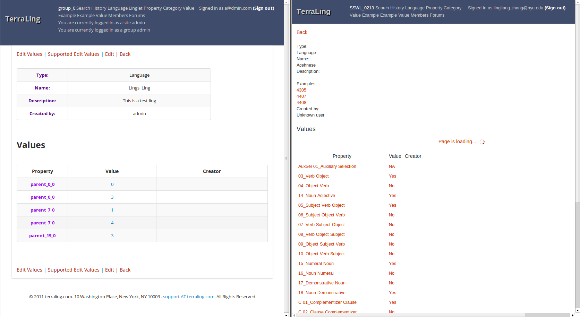This screenshot has width=580, height=317.
Task: Open AuxSel 01_Auxiliary Selection property
Action: pos(327,166)
